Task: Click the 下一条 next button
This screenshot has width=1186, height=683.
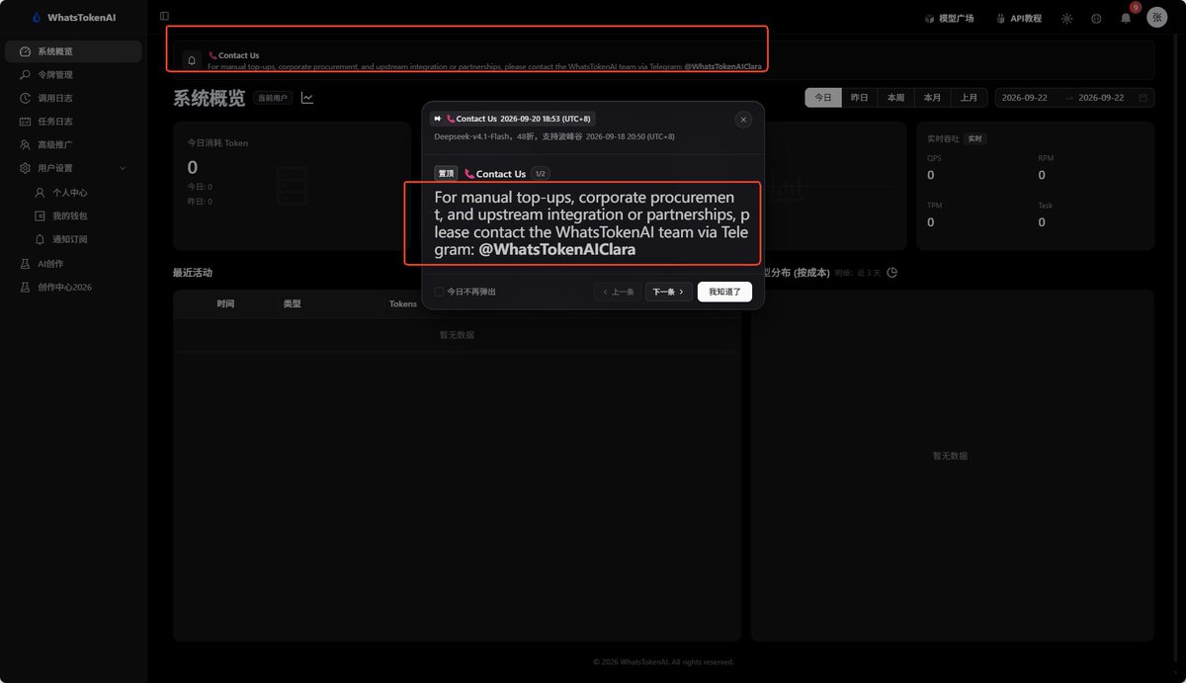Action: pyautogui.click(x=669, y=292)
